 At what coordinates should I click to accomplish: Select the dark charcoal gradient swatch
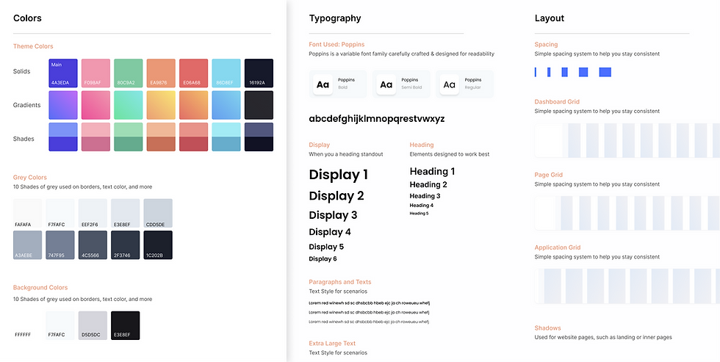click(x=259, y=105)
